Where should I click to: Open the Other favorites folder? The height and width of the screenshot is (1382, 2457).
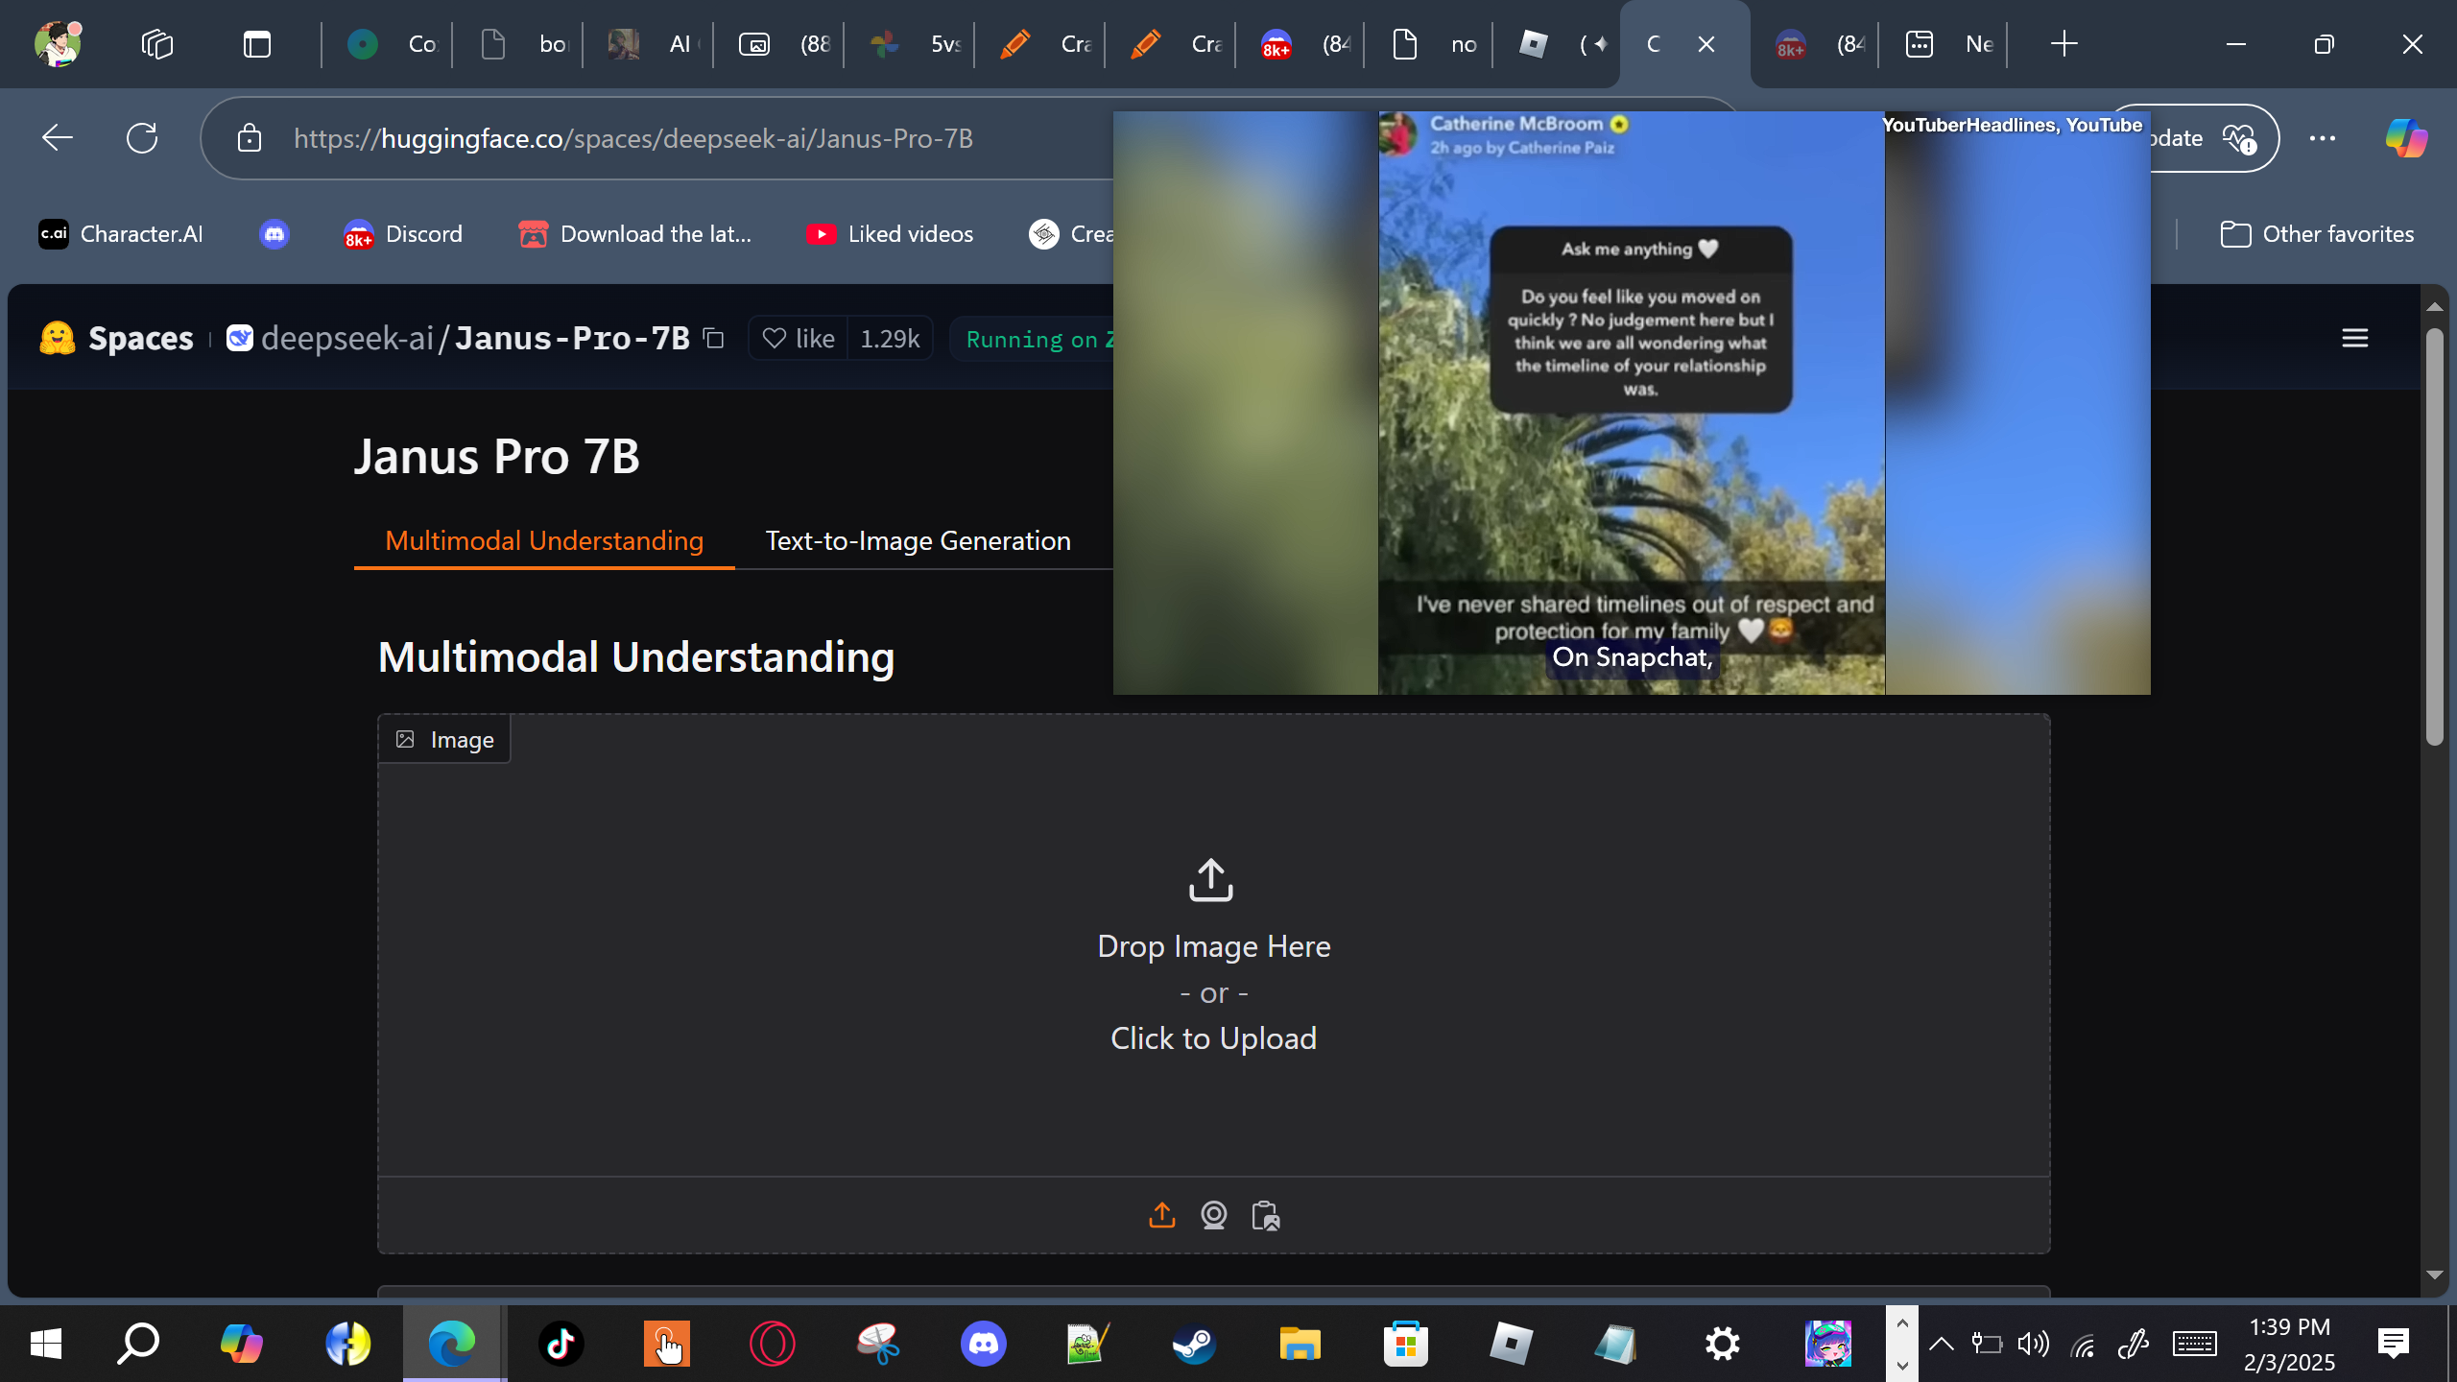(2318, 234)
